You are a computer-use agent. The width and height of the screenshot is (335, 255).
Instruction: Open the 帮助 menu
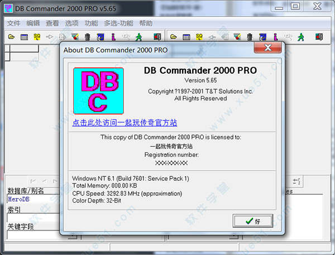[146, 23]
